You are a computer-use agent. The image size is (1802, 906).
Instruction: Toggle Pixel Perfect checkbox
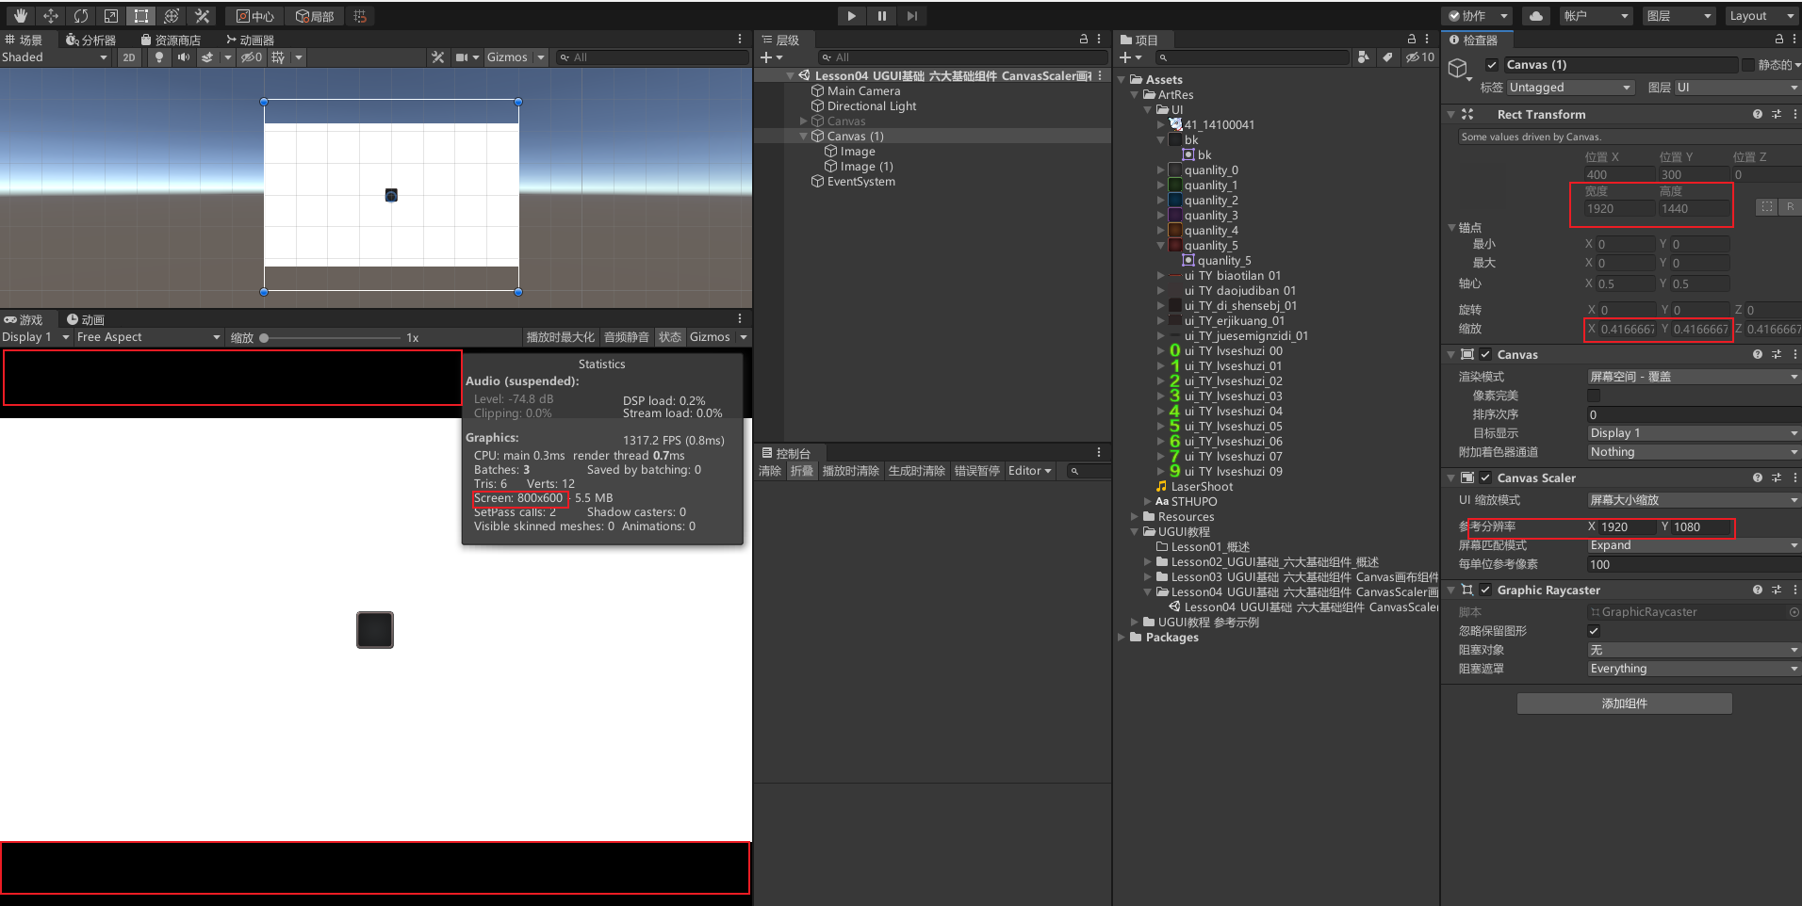(x=1594, y=396)
